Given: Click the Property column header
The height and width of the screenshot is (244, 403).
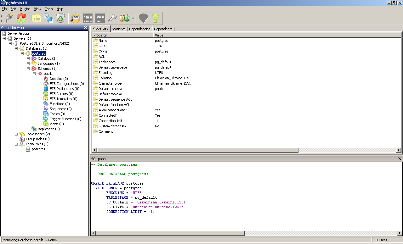Looking at the screenshot, I should (122, 35).
